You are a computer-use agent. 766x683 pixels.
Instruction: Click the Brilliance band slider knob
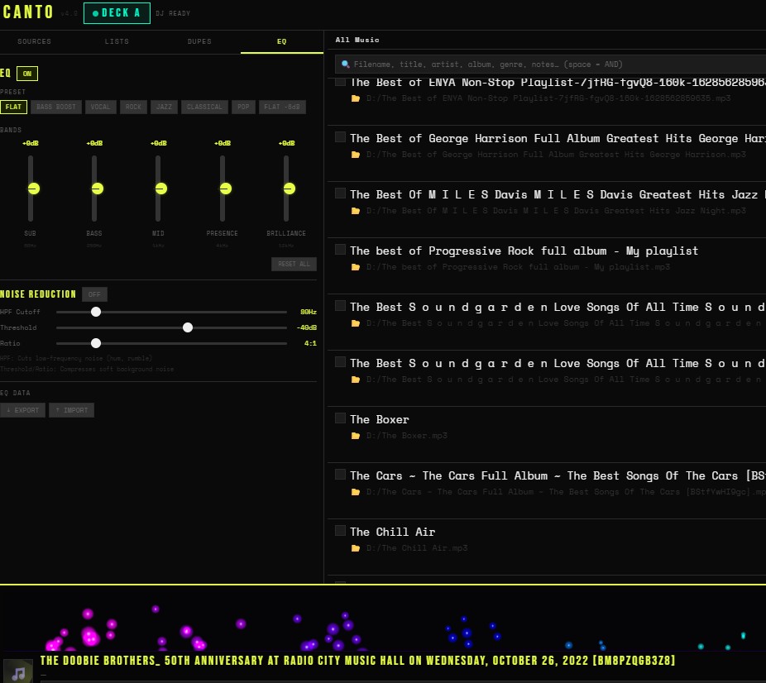pyautogui.click(x=290, y=189)
